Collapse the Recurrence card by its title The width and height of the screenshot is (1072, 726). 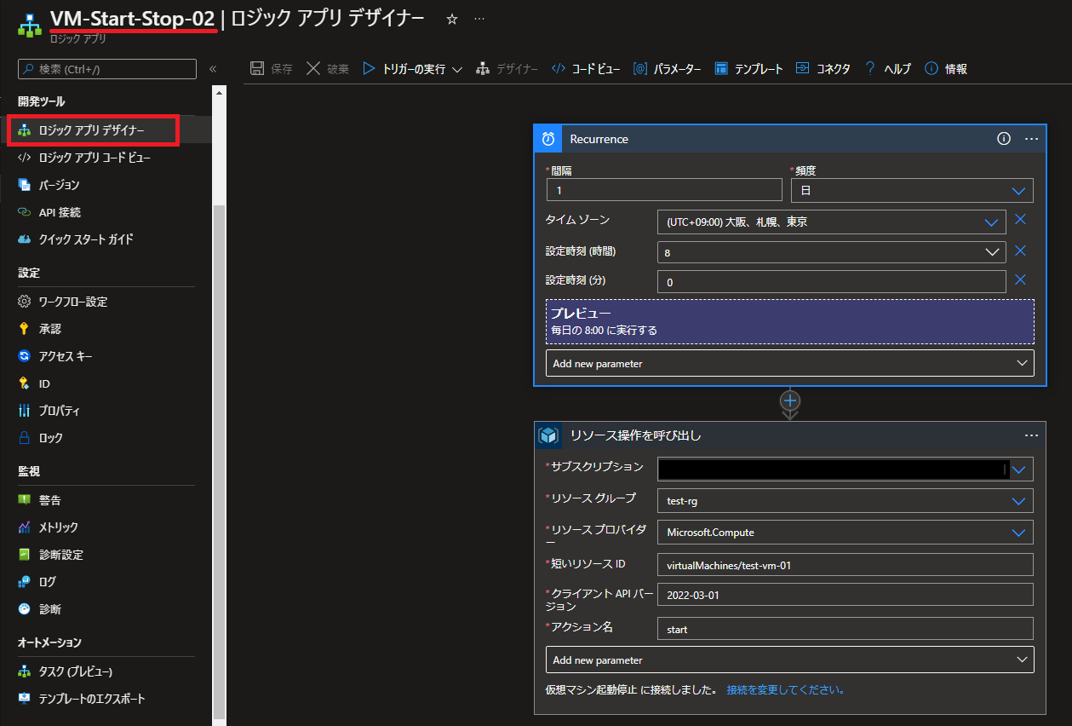599,139
